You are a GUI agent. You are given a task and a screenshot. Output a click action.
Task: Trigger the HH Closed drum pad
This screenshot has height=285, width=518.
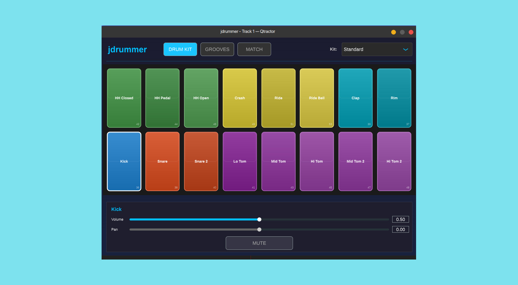pos(124,98)
